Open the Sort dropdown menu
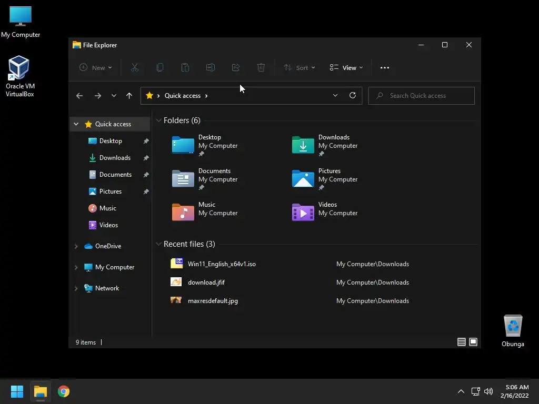Screen dimensions: 539x404 coord(299,68)
